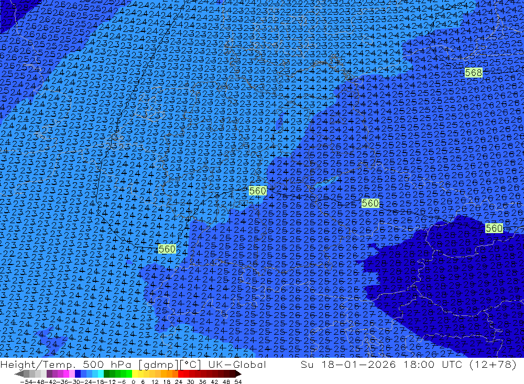Click the '-24' legend value
Image resolution: width=524 pixels, height=384 pixels.
(86, 382)
